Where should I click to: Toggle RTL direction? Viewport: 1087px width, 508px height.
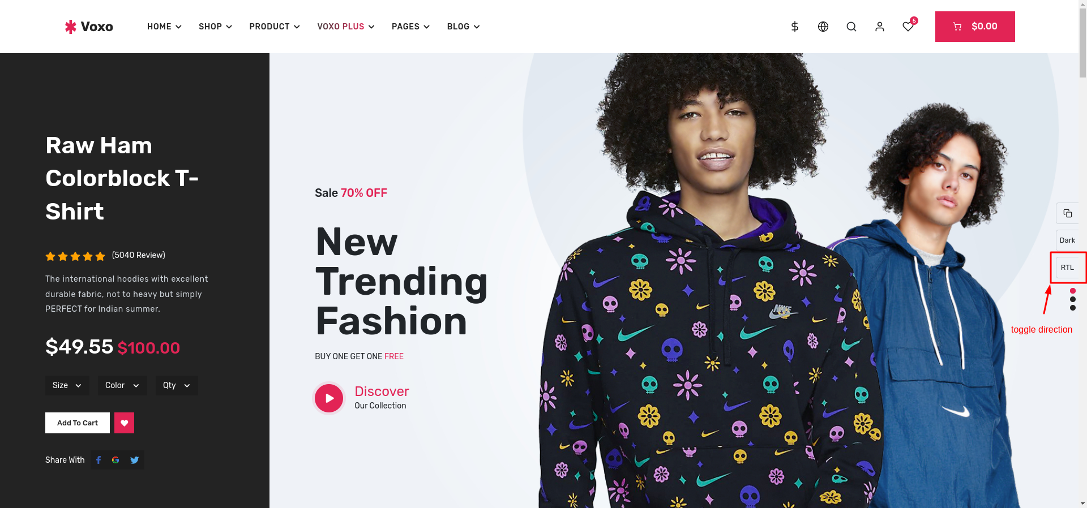[x=1067, y=268]
